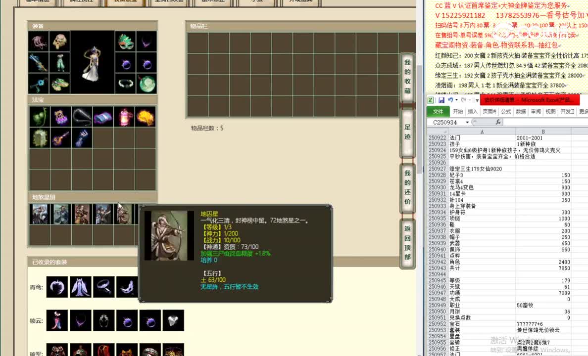Switch to the Excel 视图 tab
Screen dimensions: 588x356
(550, 111)
